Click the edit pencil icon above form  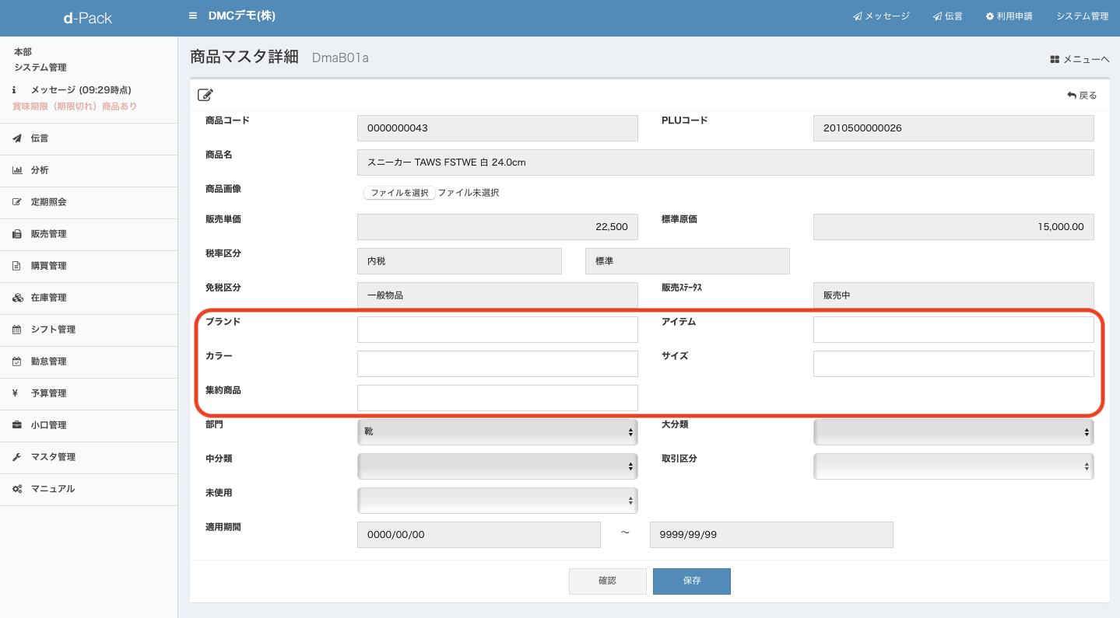(x=205, y=96)
